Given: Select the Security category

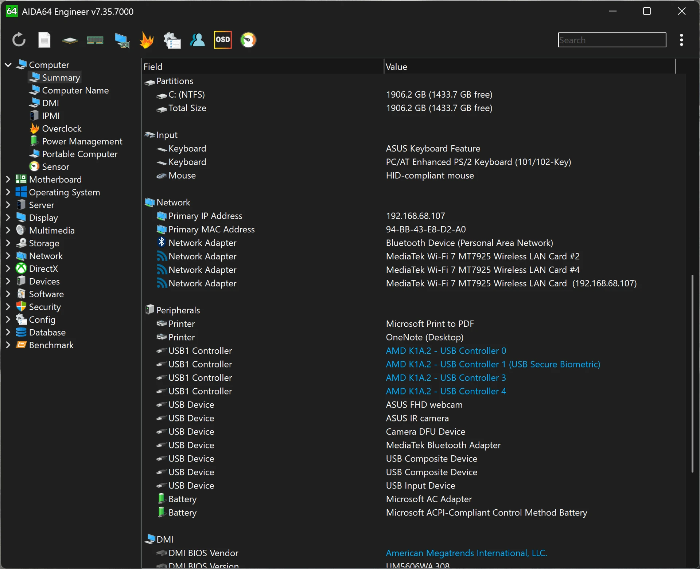Looking at the screenshot, I should [38, 307].
